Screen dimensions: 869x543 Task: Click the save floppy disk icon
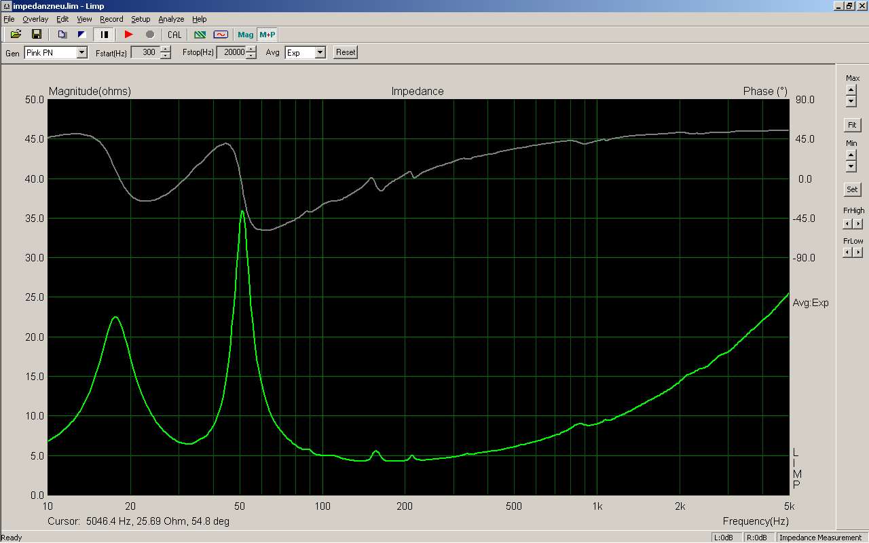[x=37, y=35]
